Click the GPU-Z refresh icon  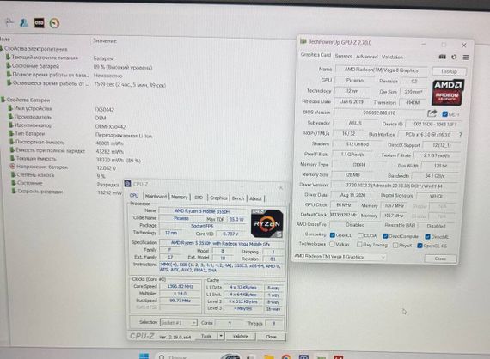tap(454, 58)
